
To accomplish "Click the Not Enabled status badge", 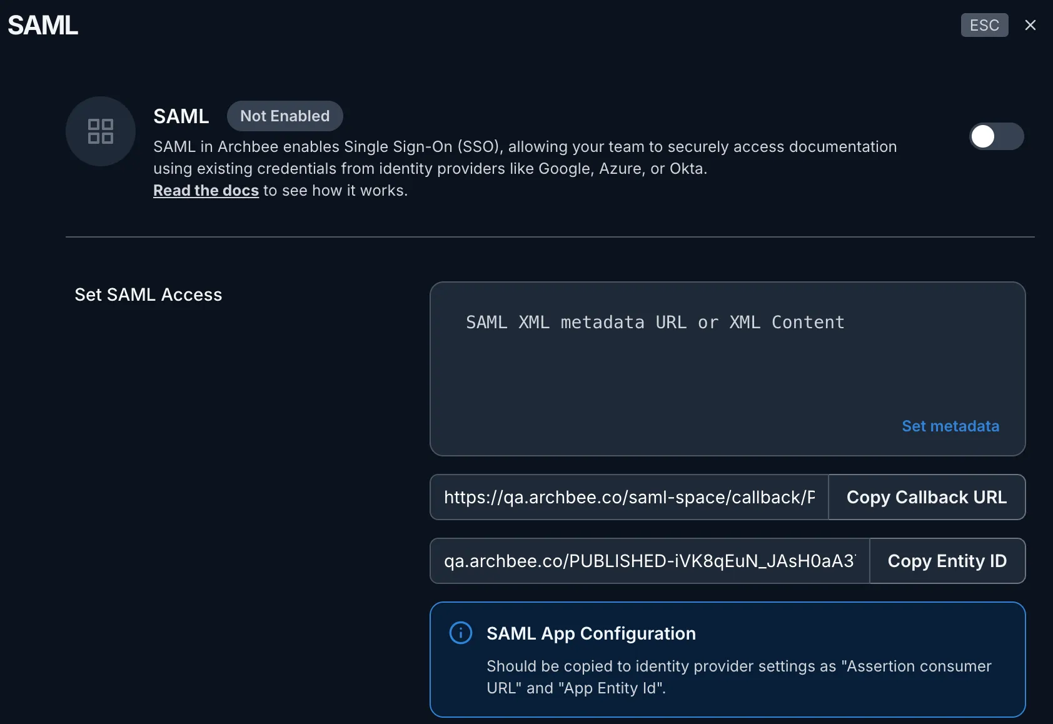I will tap(285, 116).
